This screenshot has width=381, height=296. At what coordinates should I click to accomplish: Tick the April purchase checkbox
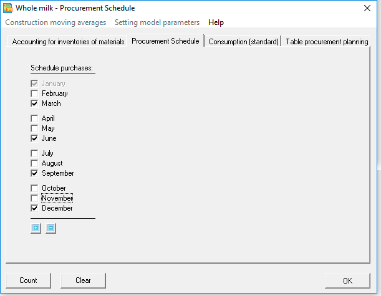coord(34,118)
